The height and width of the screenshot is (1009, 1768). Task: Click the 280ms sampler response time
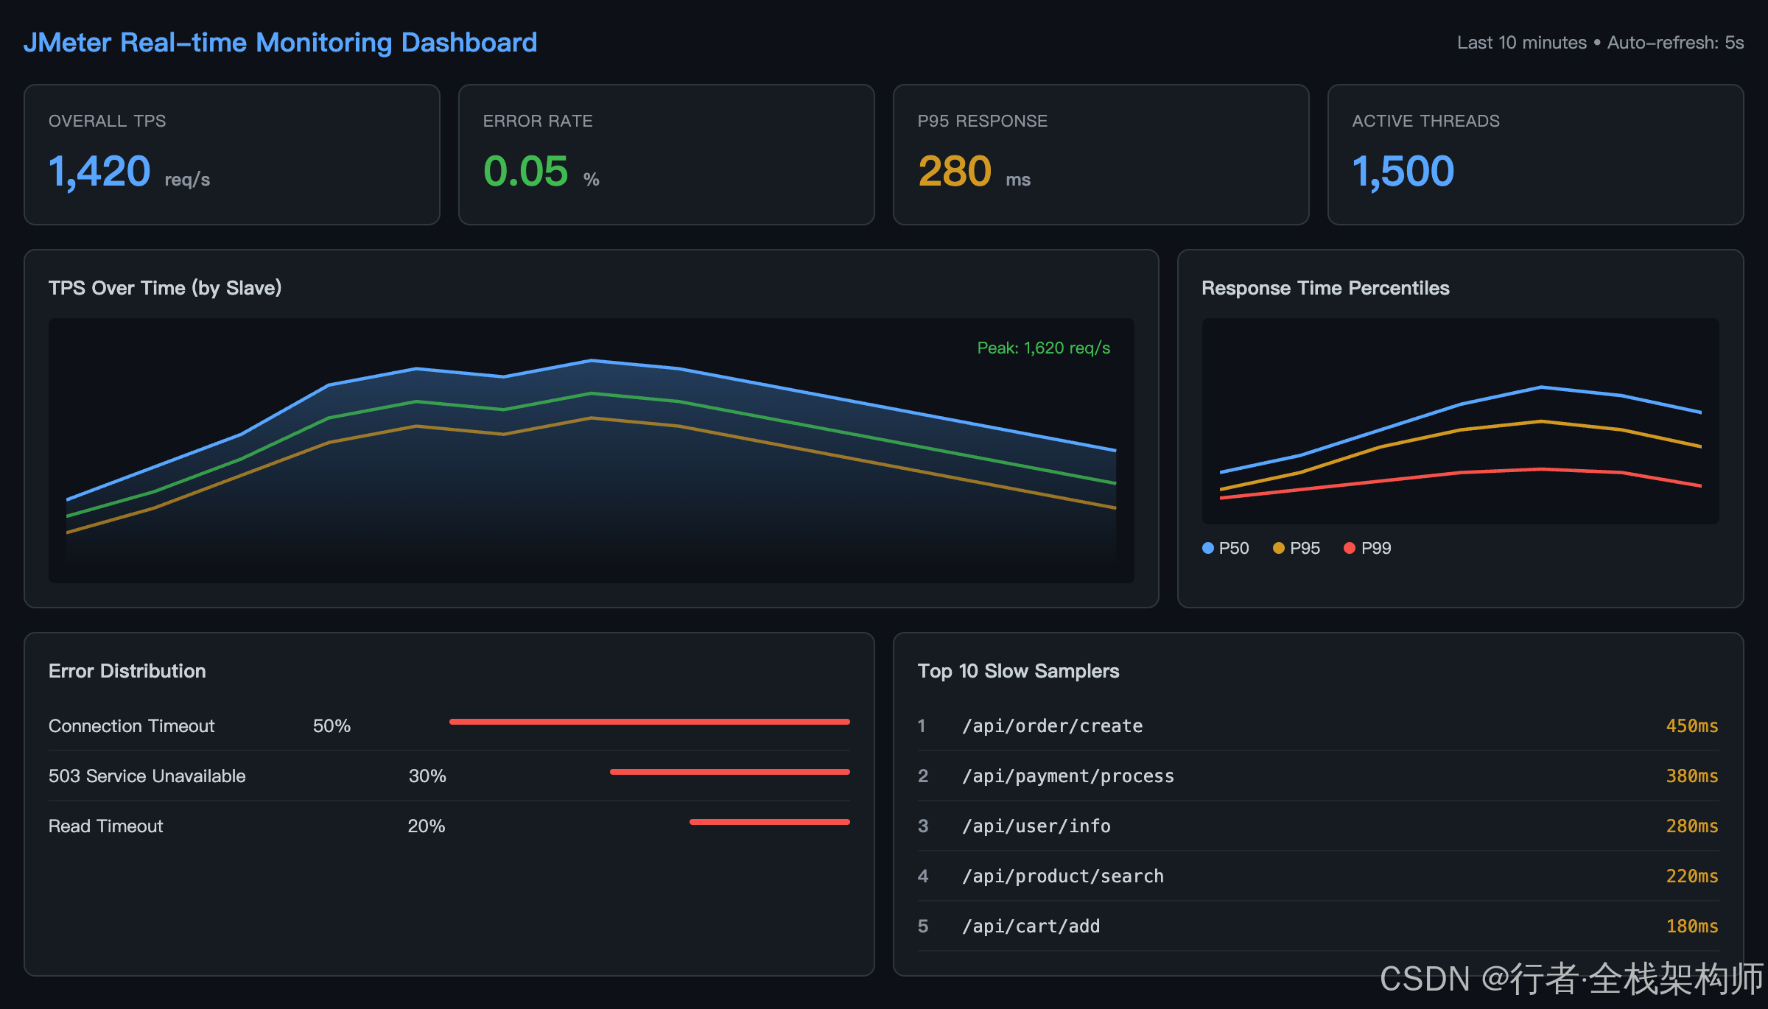pos(1692,826)
